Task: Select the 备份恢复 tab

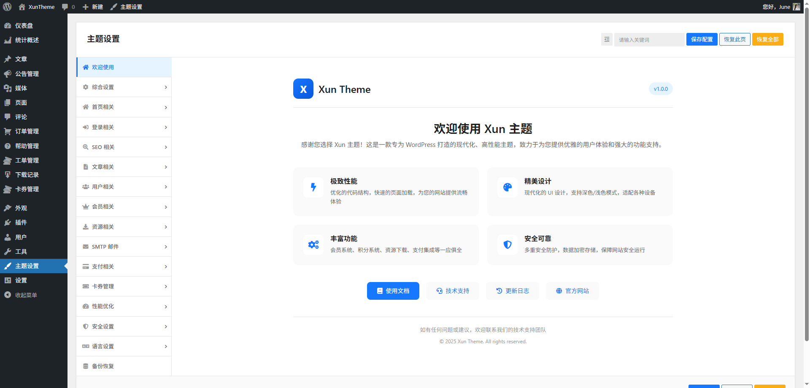Action: (x=124, y=366)
